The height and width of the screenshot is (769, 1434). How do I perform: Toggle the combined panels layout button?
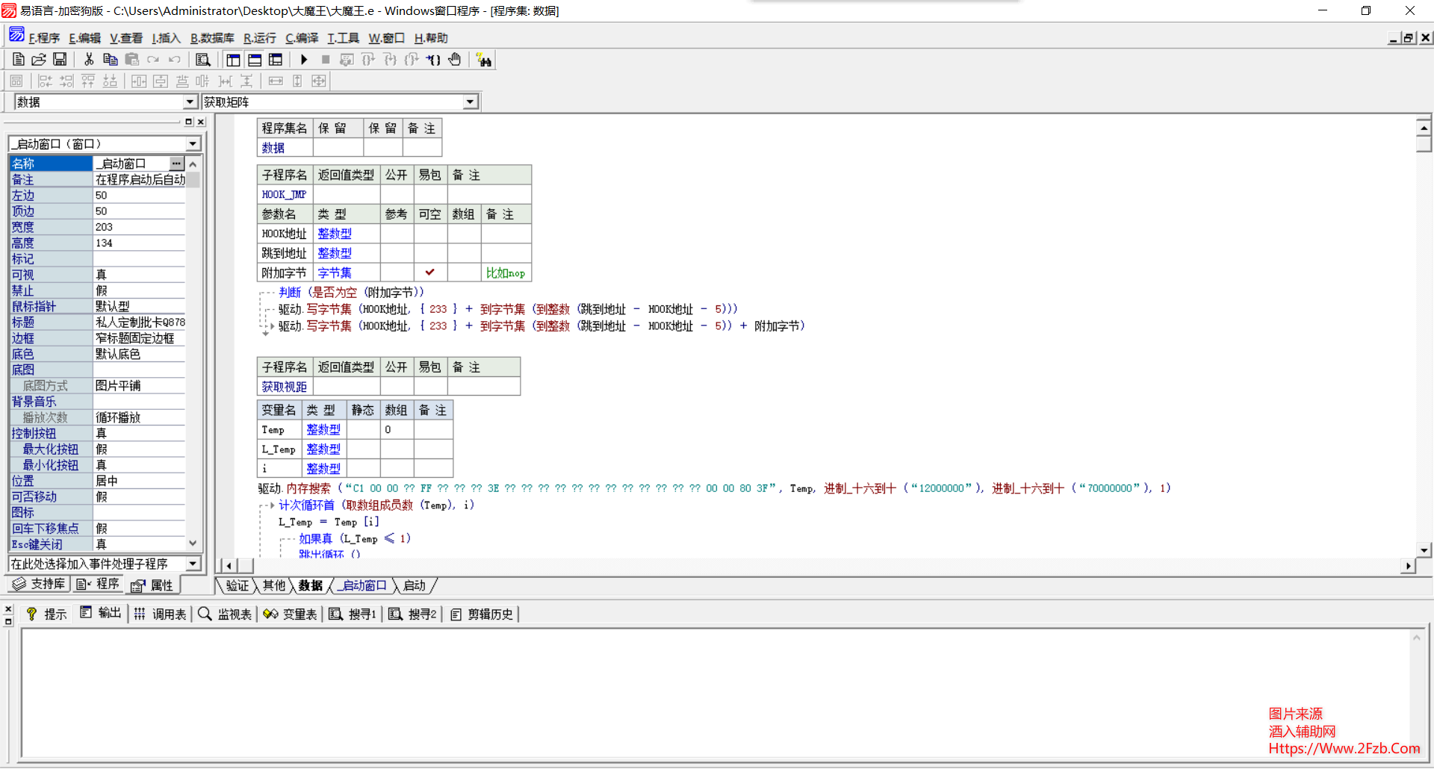276,60
